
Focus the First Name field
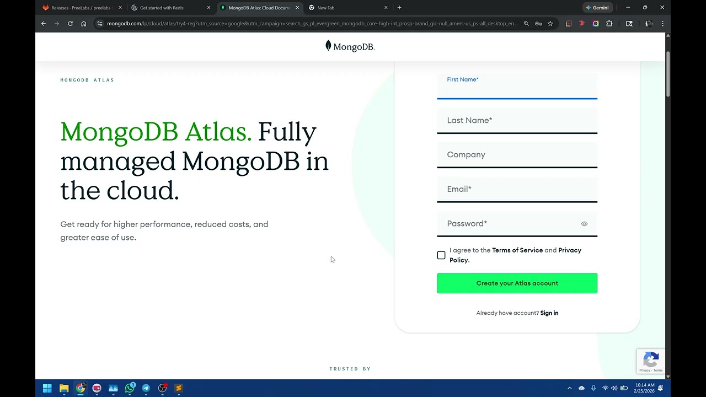click(517, 87)
